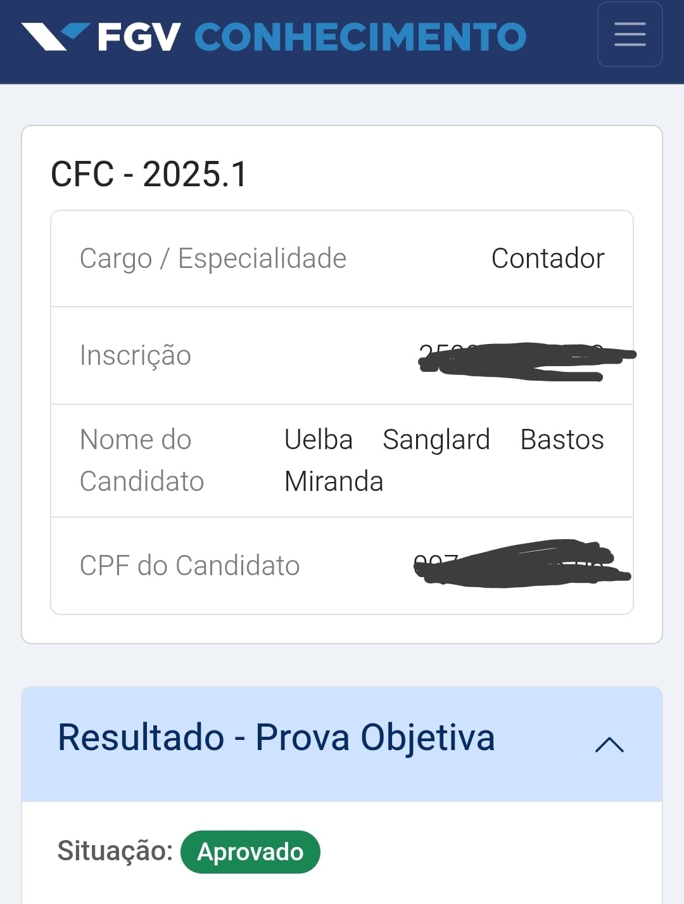Select the CFC - 2025.1 heading
The image size is (684, 904).
point(149,174)
